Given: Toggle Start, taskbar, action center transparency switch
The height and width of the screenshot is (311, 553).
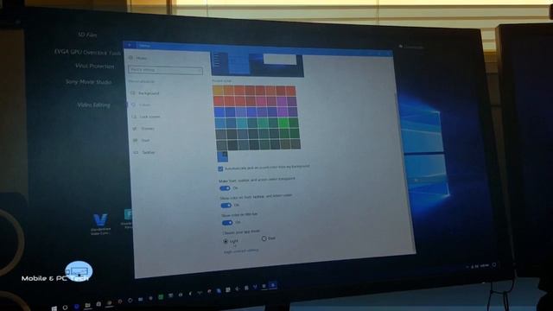Looking at the screenshot, I should pos(225,188).
